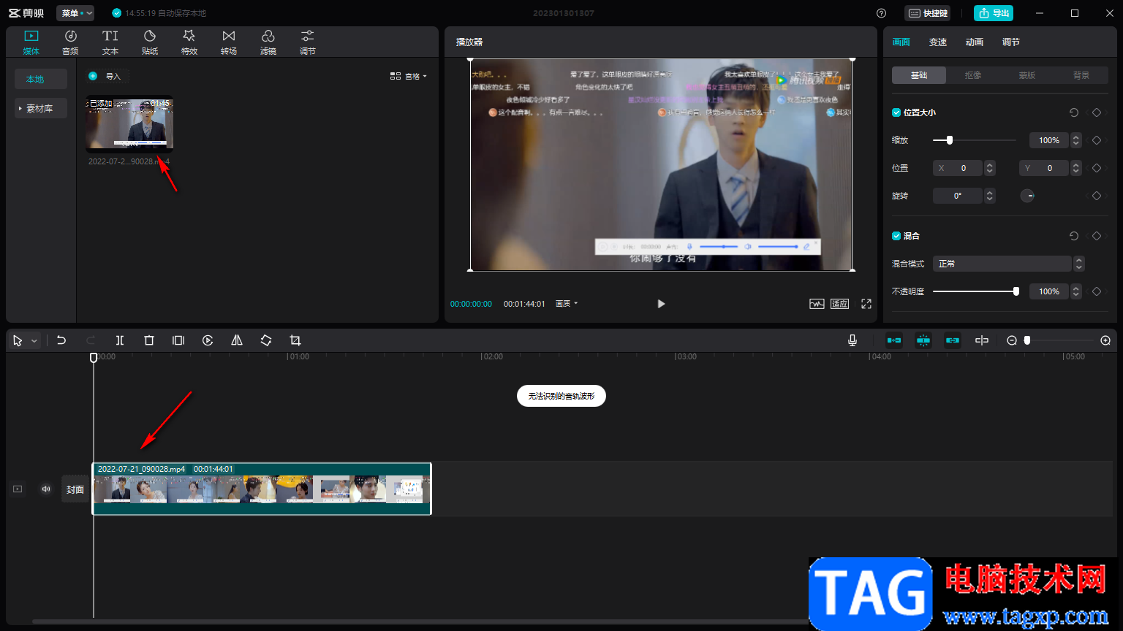
Task: Click the position Y value field
Action: 1044,168
